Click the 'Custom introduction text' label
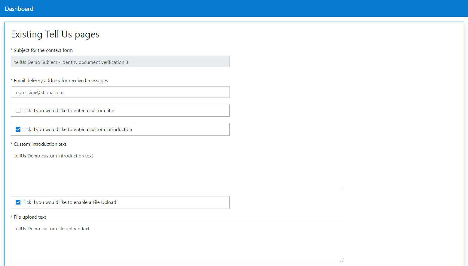Image resolution: width=468 pixels, height=266 pixels. (x=40, y=144)
